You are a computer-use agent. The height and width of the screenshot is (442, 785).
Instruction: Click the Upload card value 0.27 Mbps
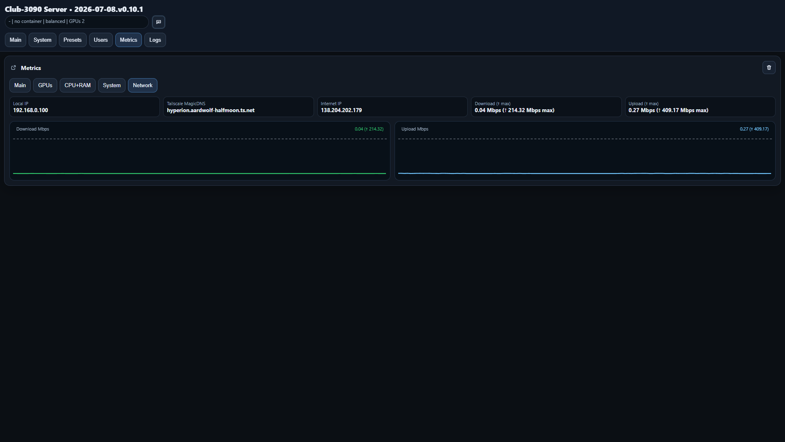668,110
